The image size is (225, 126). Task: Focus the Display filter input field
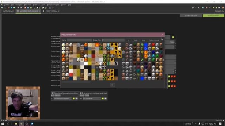click(114, 40)
